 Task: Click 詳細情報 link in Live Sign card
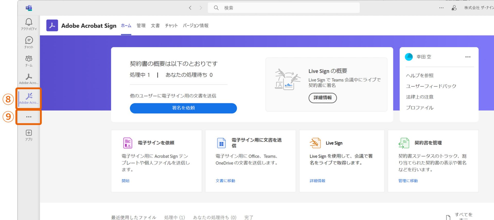[x=317, y=181]
